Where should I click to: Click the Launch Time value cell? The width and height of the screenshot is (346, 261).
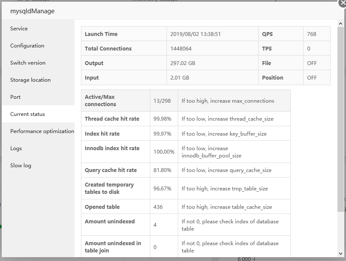(195, 34)
